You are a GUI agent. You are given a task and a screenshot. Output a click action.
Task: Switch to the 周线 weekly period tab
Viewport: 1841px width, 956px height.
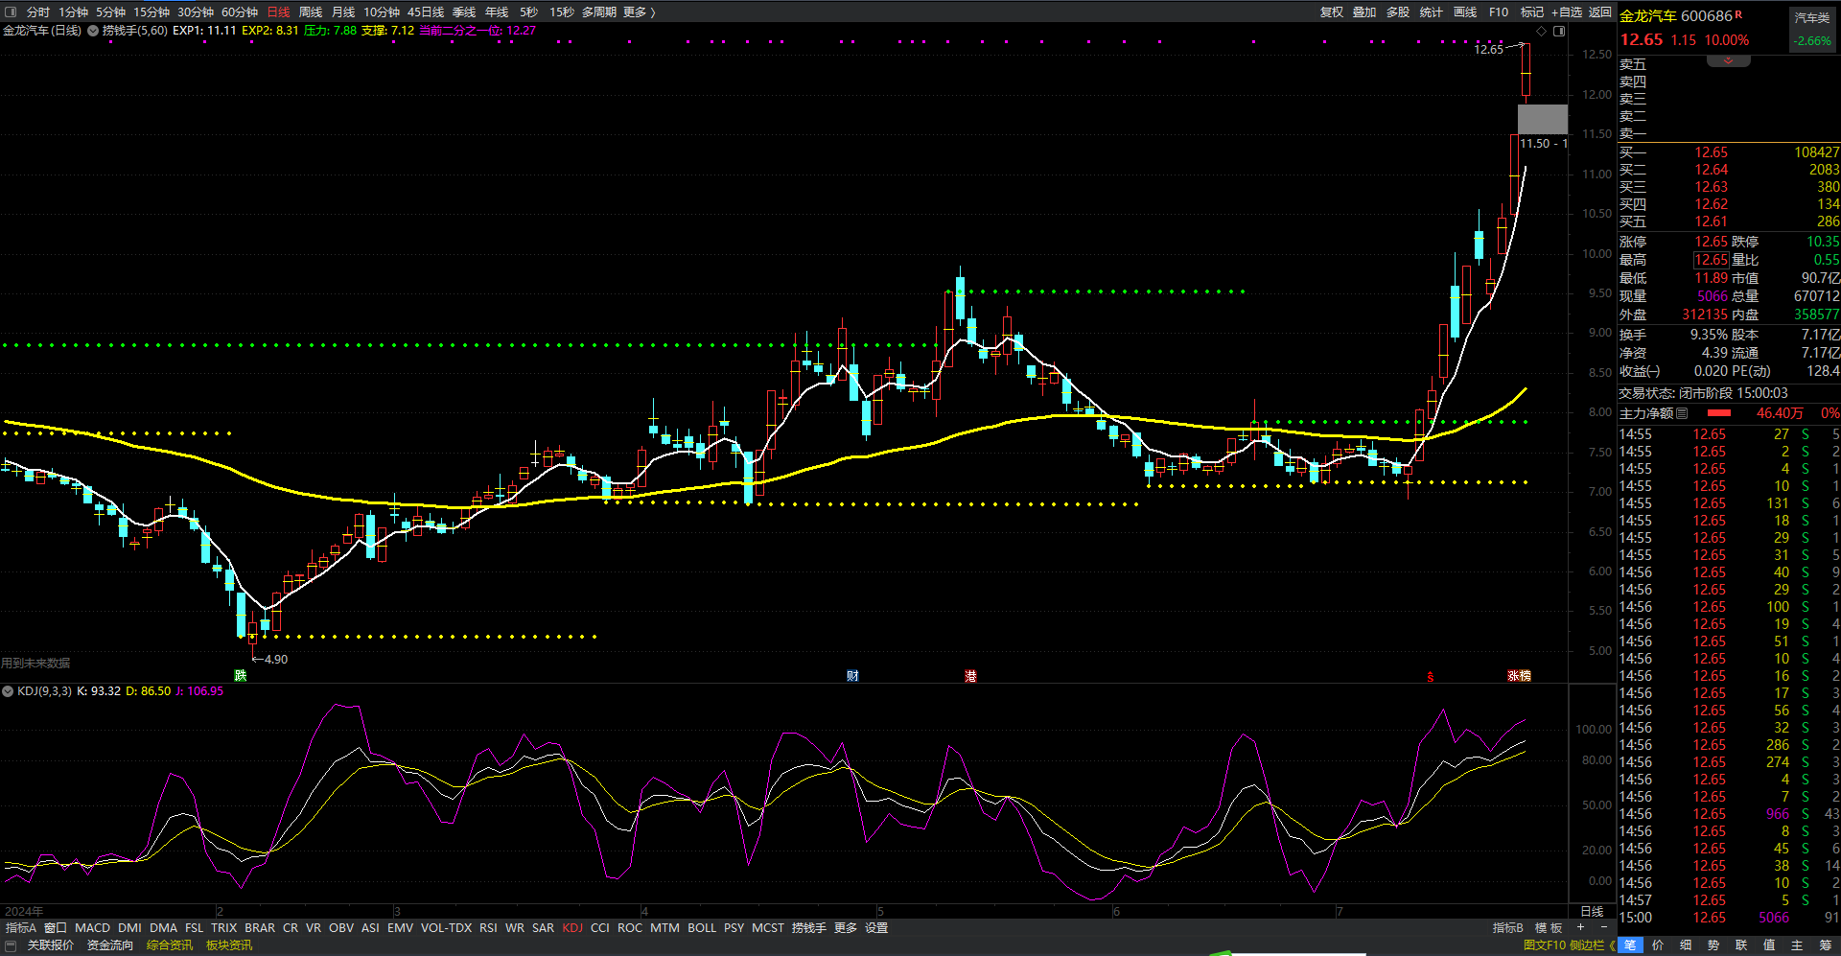pos(311,12)
